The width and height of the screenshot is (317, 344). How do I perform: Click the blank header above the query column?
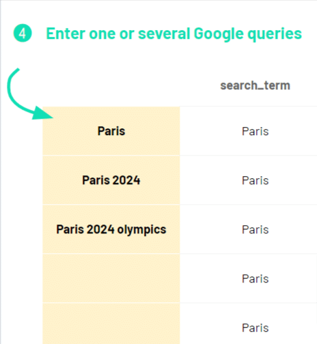(111, 85)
